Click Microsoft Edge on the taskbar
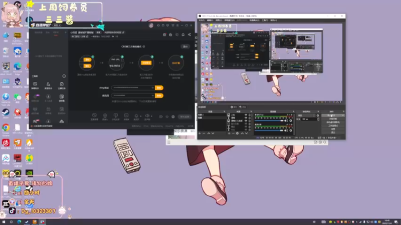This screenshot has width=401, height=225. [x=19, y=222]
